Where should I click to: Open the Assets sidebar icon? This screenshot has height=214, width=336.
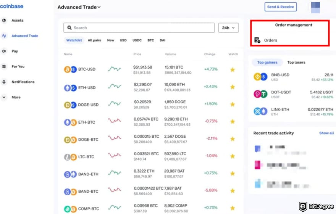(x=4, y=20)
